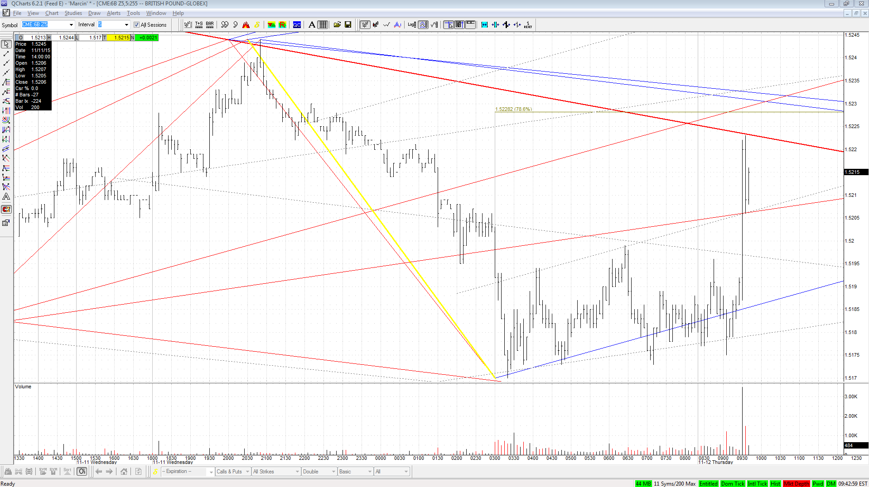Toggle the crosshair cursor mode button
This screenshot has height=487, width=869.
[x=449, y=24]
